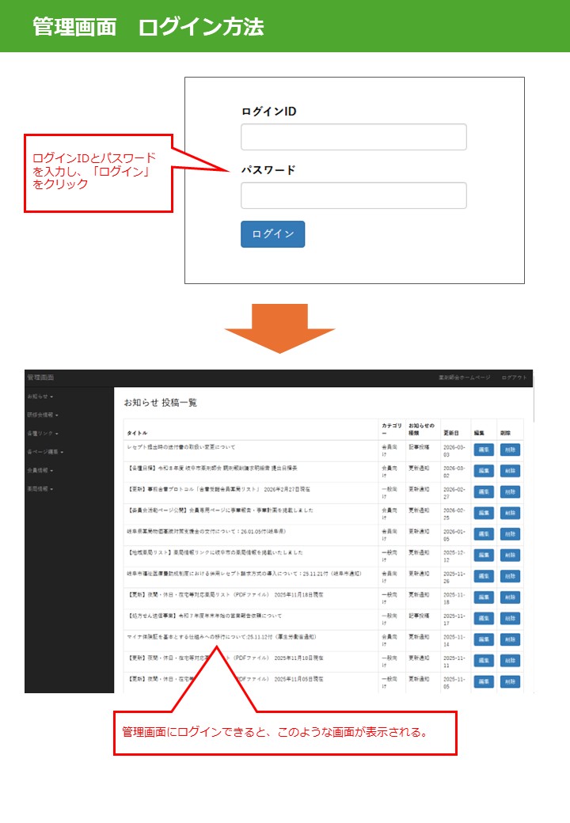
Task: Open the 薬剤師会ホームページ link
Action: pos(464,378)
